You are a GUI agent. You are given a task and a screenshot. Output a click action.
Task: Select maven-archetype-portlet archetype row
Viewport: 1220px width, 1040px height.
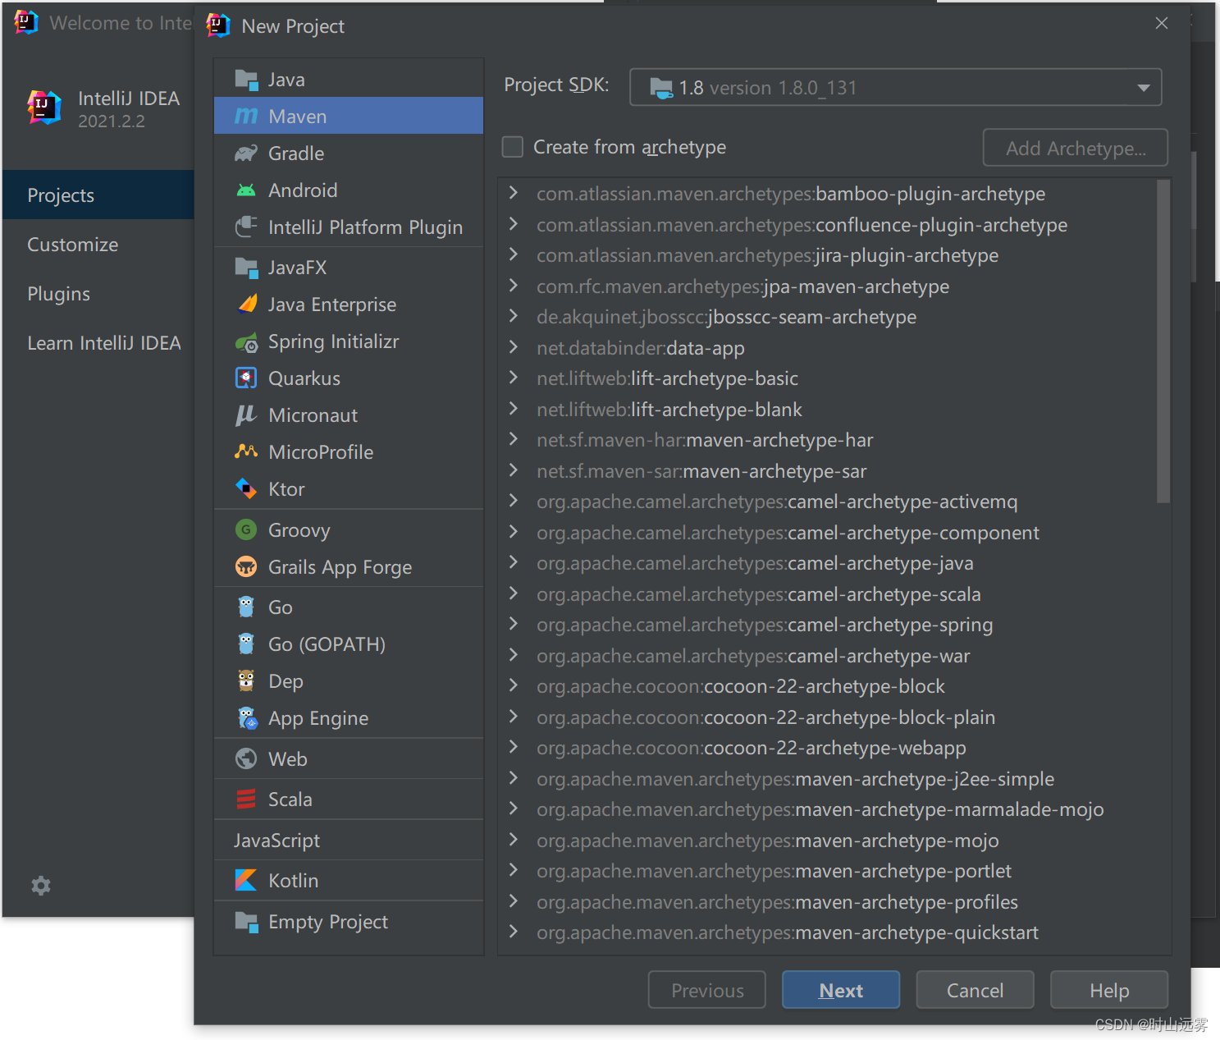point(827,871)
